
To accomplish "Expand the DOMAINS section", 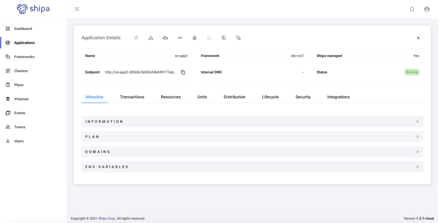I will click(252, 152).
